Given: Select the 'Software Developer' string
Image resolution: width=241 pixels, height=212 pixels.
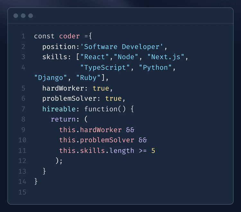Looking at the screenshot, I should click(122, 47).
